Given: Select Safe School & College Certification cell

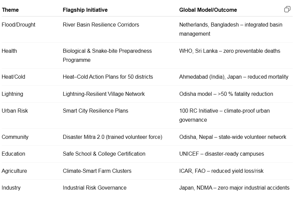Looking at the screenshot, I should point(104,154).
